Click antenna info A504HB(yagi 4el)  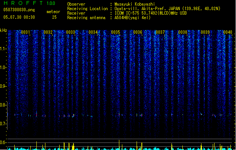point(132,18)
